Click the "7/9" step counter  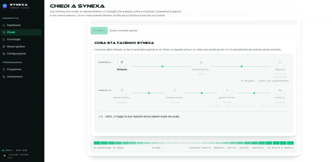click(x=101, y=116)
